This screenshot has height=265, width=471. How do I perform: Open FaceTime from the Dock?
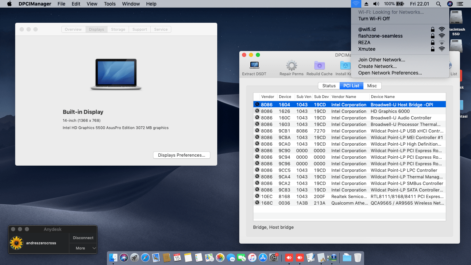coord(241,257)
